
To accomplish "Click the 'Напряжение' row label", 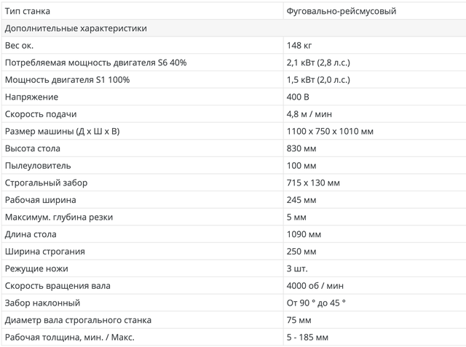I will pyautogui.click(x=31, y=97).
